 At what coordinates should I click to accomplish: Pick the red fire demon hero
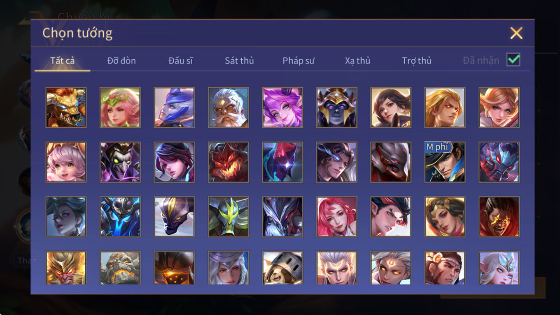click(x=228, y=162)
